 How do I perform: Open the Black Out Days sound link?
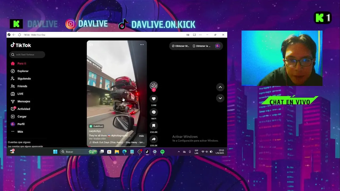117,142
